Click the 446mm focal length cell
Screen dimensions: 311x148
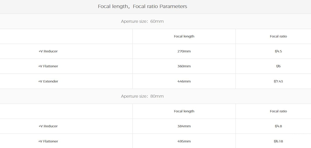pos(184,81)
